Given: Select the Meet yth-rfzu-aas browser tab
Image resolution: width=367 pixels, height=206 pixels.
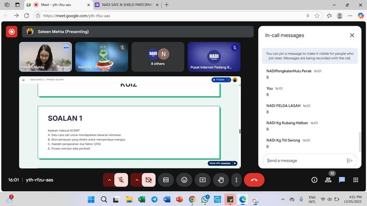Looking at the screenshot, I should pos(58,5).
